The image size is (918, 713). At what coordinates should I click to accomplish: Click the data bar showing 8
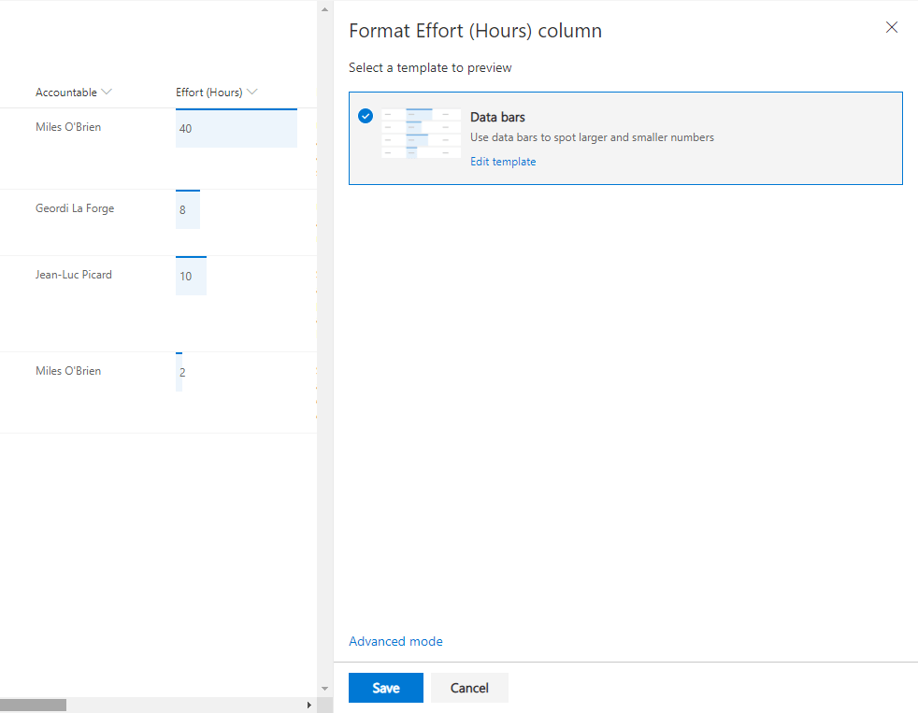pos(187,210)
